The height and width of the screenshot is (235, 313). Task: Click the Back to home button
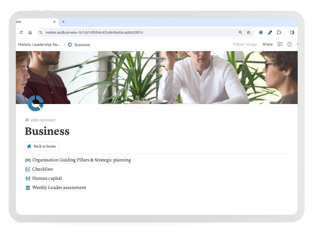point(42,146)
